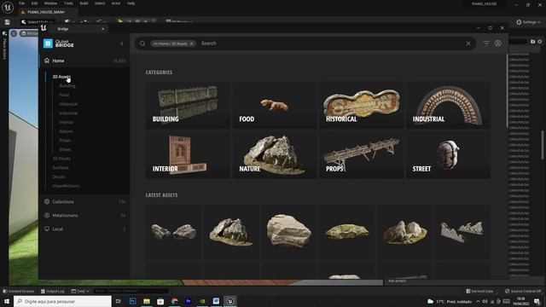Image resolution: width=546 pixels, height=307 pixels.
Task: Click the Perspective viewport button
Action: coord(29,33)
